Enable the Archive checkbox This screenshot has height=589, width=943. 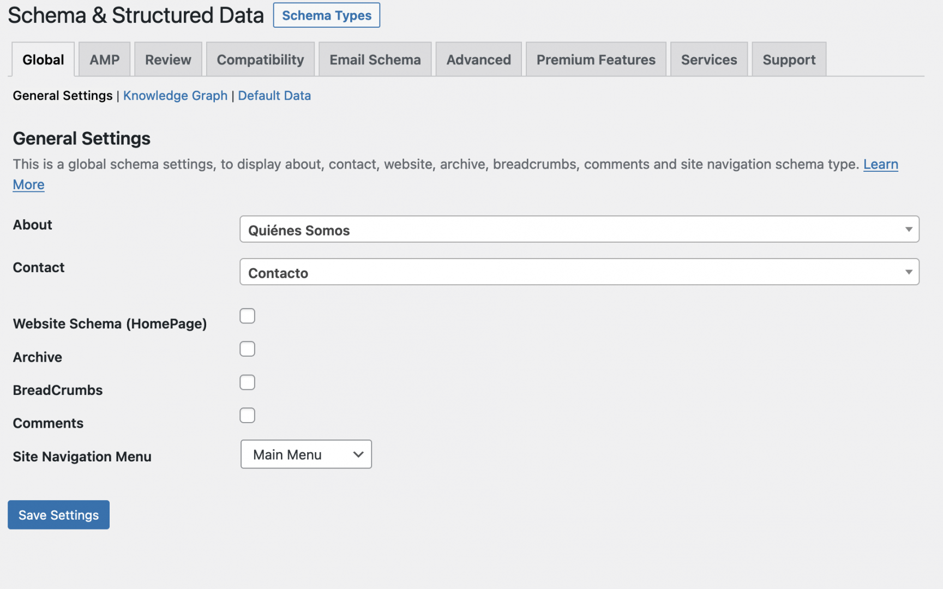[248, 349]
